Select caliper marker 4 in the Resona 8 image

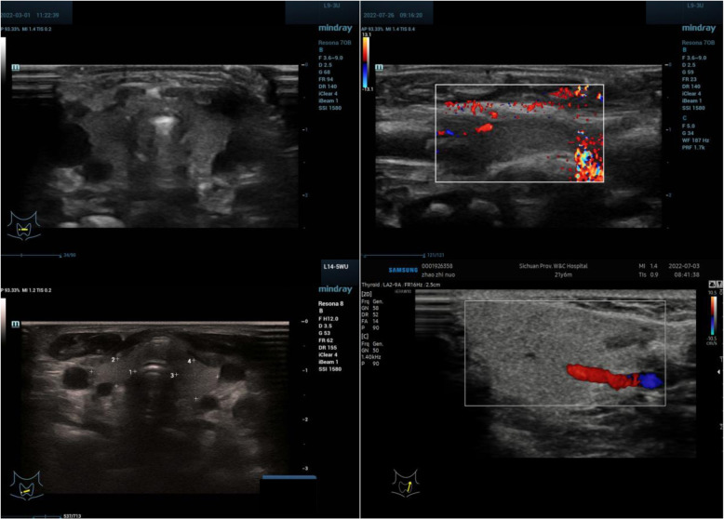[192, 360]
